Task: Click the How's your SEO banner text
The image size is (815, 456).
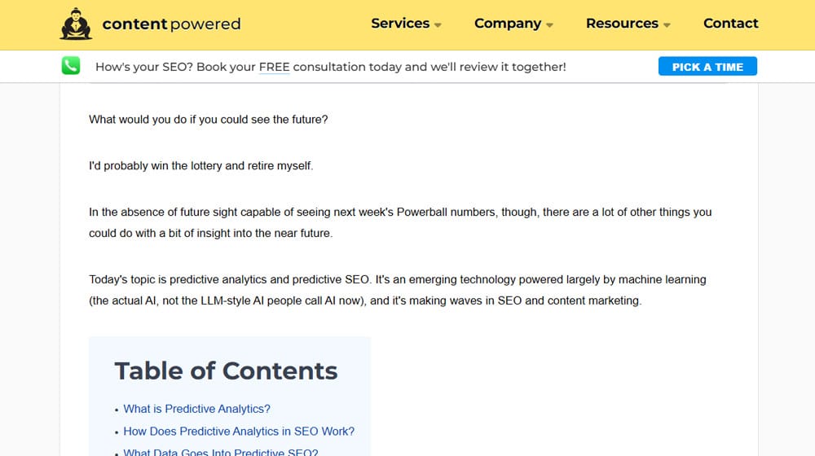Action: [x=331, y=67]
